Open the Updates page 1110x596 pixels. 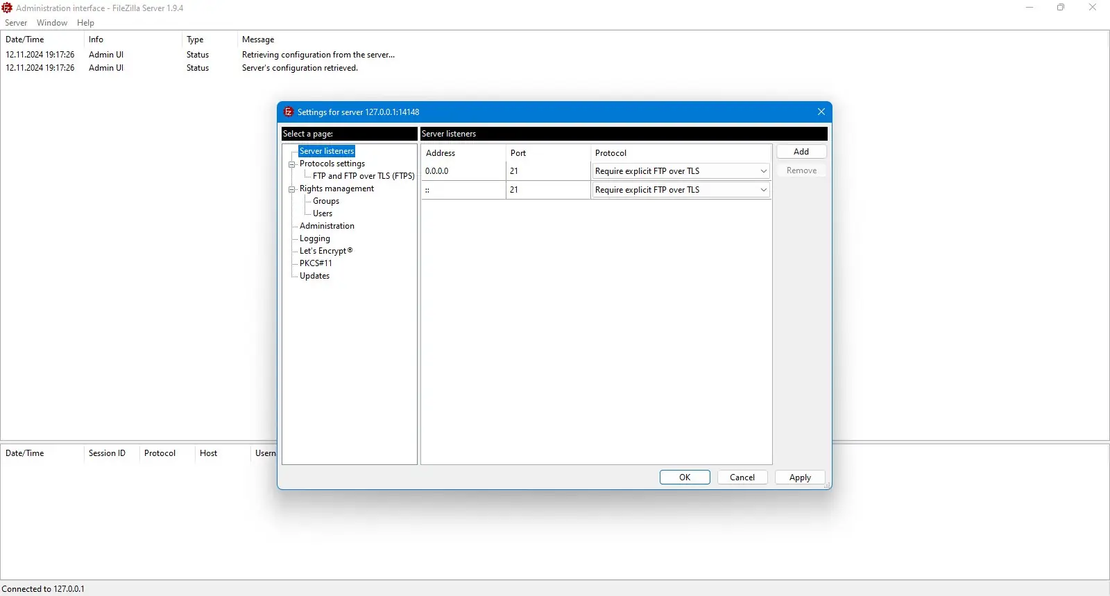pyautogui.click(x=314, y=276)
